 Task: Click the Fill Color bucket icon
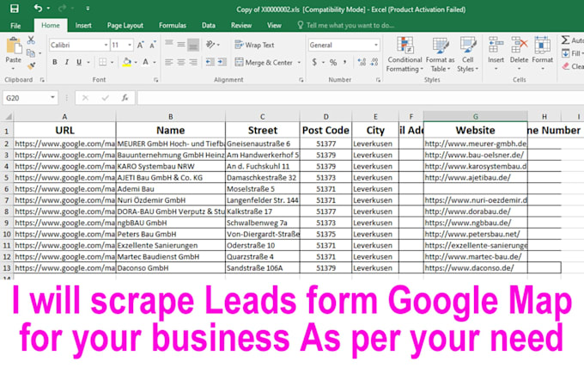pos(126,62)
